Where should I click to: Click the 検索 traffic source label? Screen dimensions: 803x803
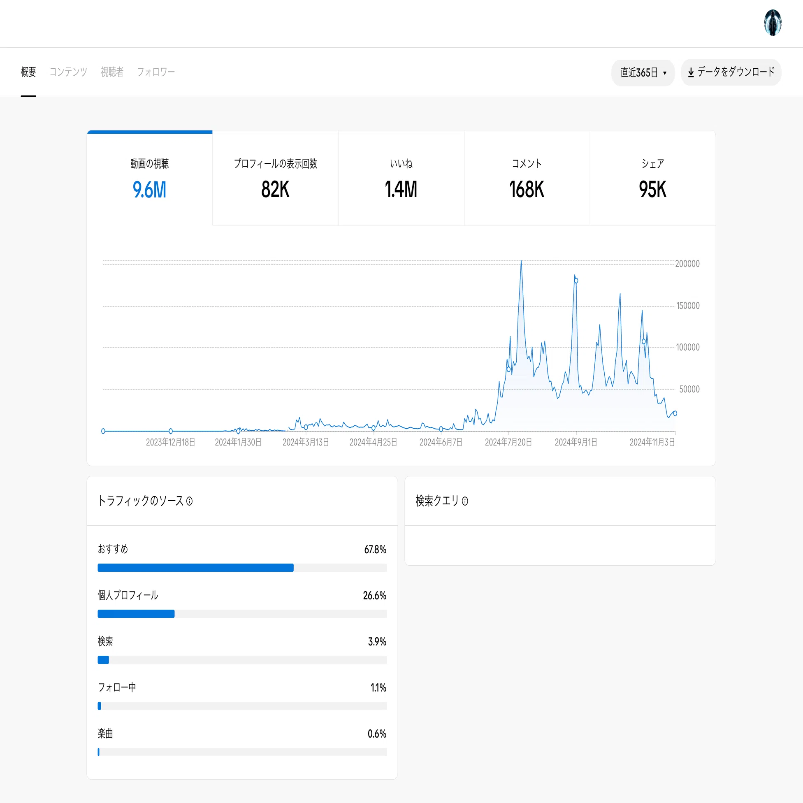point(106,642)
